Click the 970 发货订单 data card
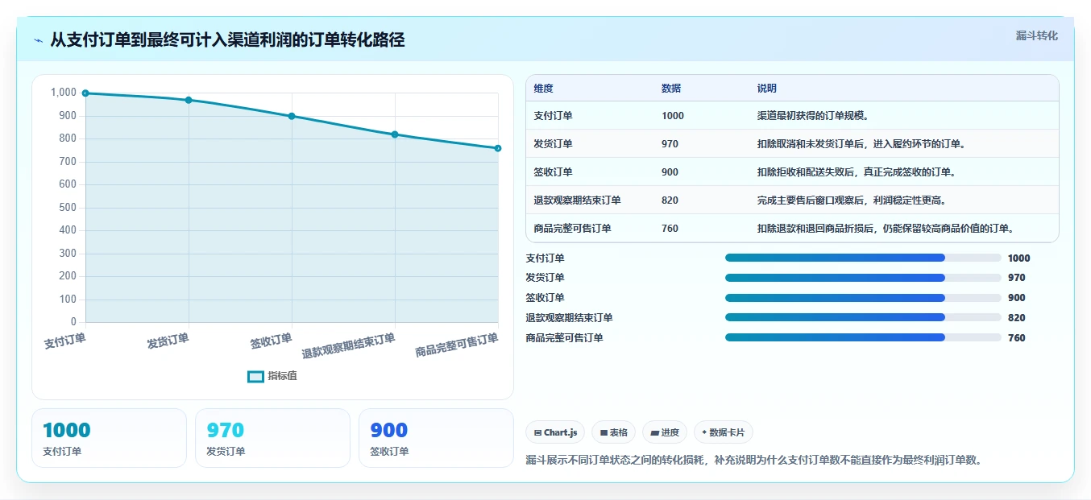 [x=272, y=438]
